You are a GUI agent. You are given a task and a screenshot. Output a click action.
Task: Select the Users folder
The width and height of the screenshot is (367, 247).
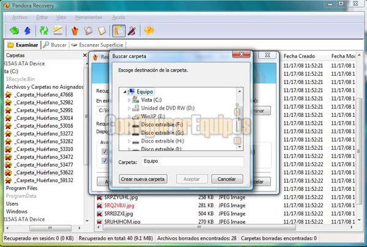click(12, 204)
